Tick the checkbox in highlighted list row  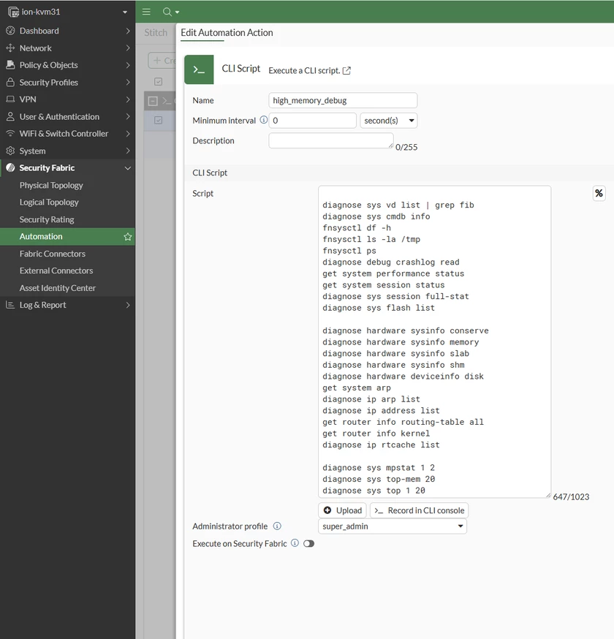point(158,120)
